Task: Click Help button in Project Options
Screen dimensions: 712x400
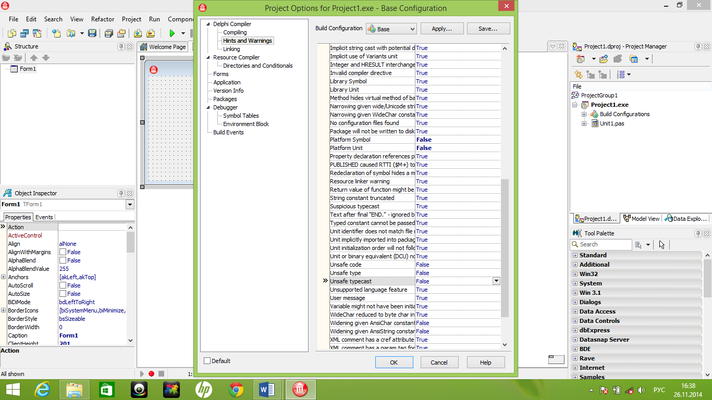Action: [x=485, y=362]
